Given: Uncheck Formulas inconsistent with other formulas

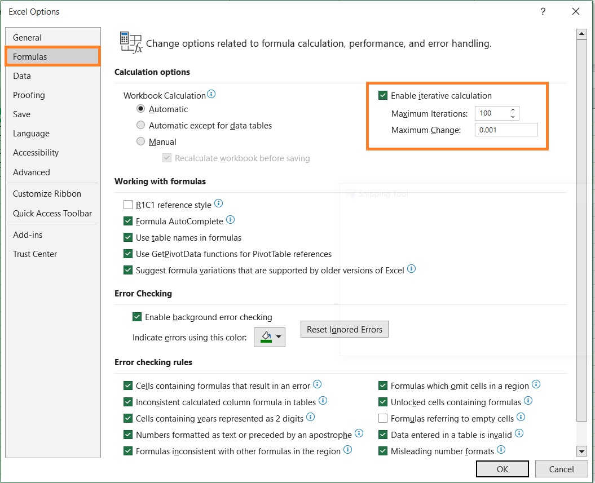Looking at the screenshot, I should click(x=128, y=451).
